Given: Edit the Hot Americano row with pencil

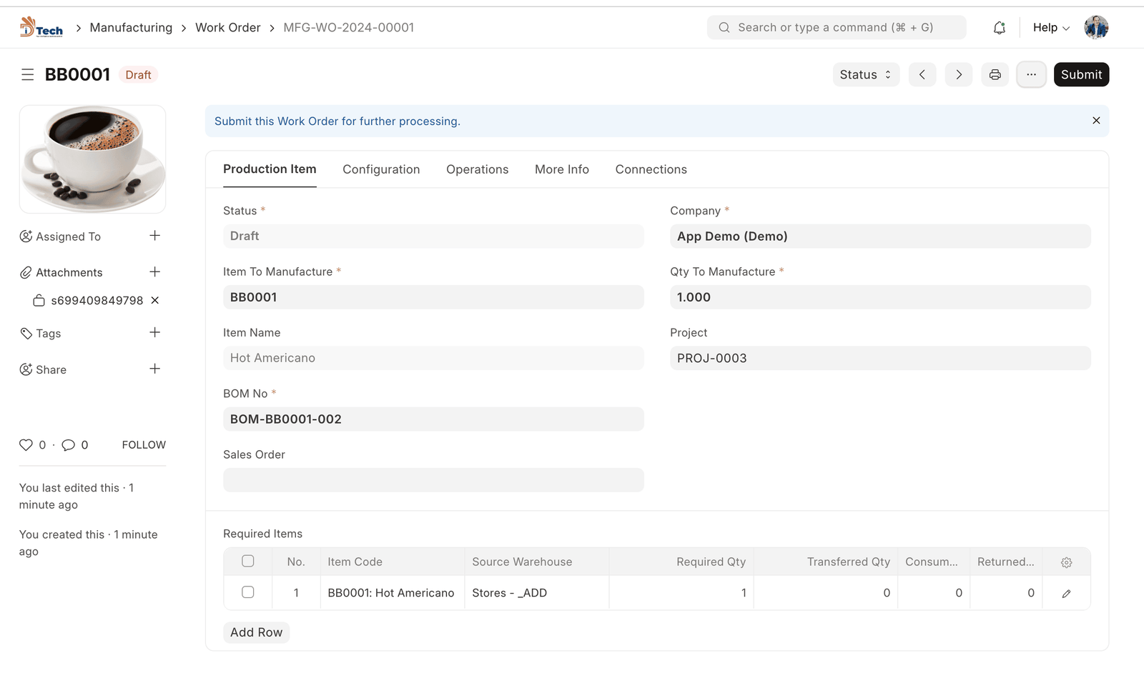Looking at the screenshot, I should (x=1066, y=593).
